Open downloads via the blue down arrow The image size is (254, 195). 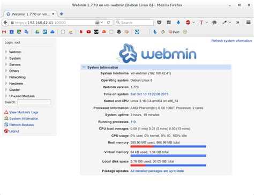[178, 23]
